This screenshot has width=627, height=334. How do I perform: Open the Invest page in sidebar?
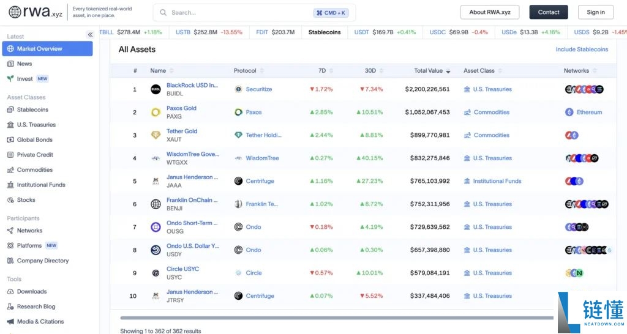pos(27,79)
